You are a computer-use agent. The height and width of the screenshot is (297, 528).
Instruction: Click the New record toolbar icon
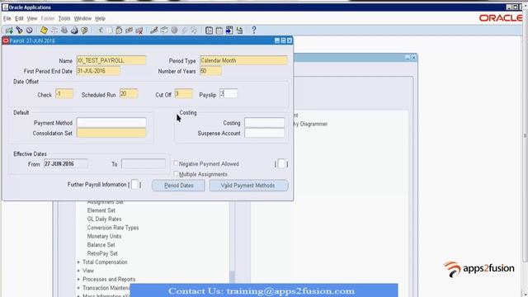tap(9, 31)
